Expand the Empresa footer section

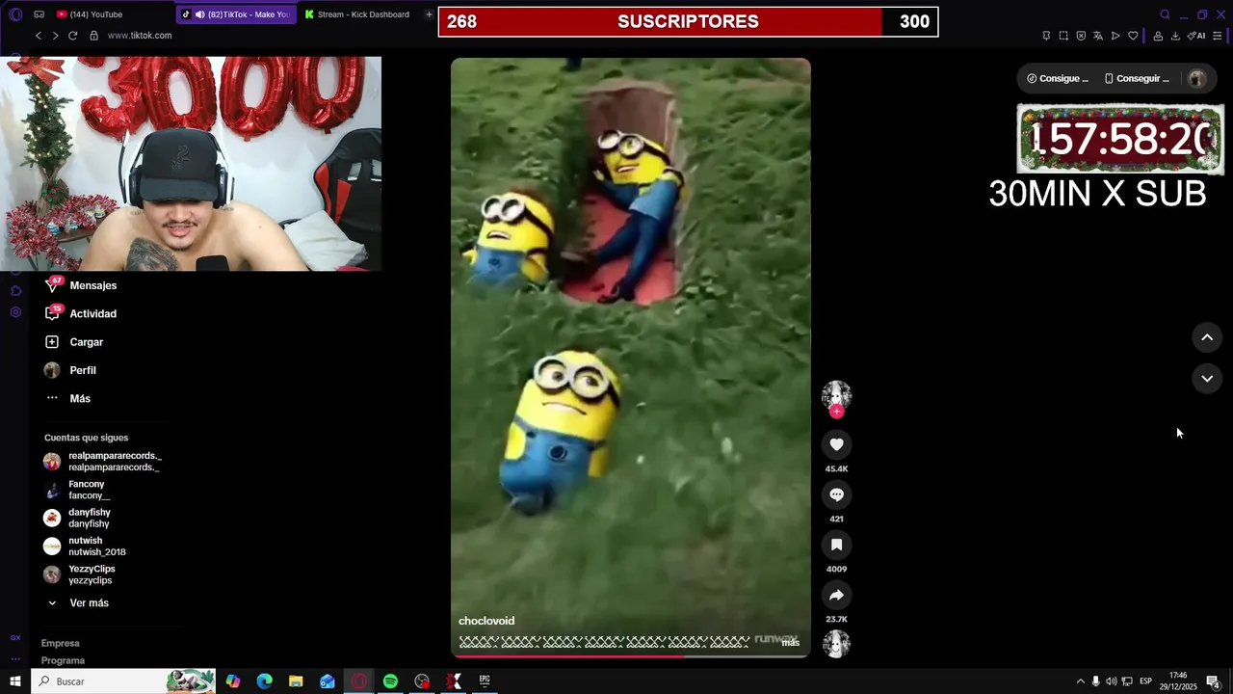(61, 643)
